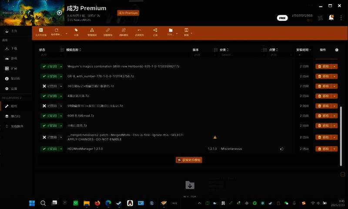Open table column settings gear icon
Image resolution: width=348 pixels, height=209 pixels.
(336, 50)
